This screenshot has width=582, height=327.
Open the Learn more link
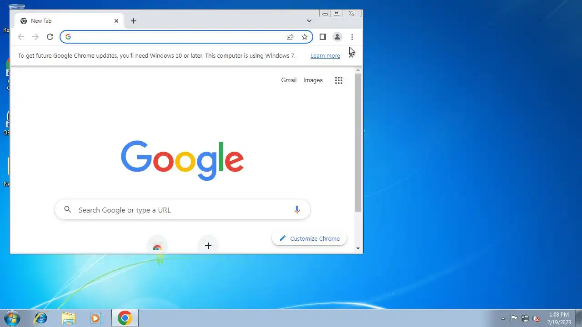[x=325, y=55]
